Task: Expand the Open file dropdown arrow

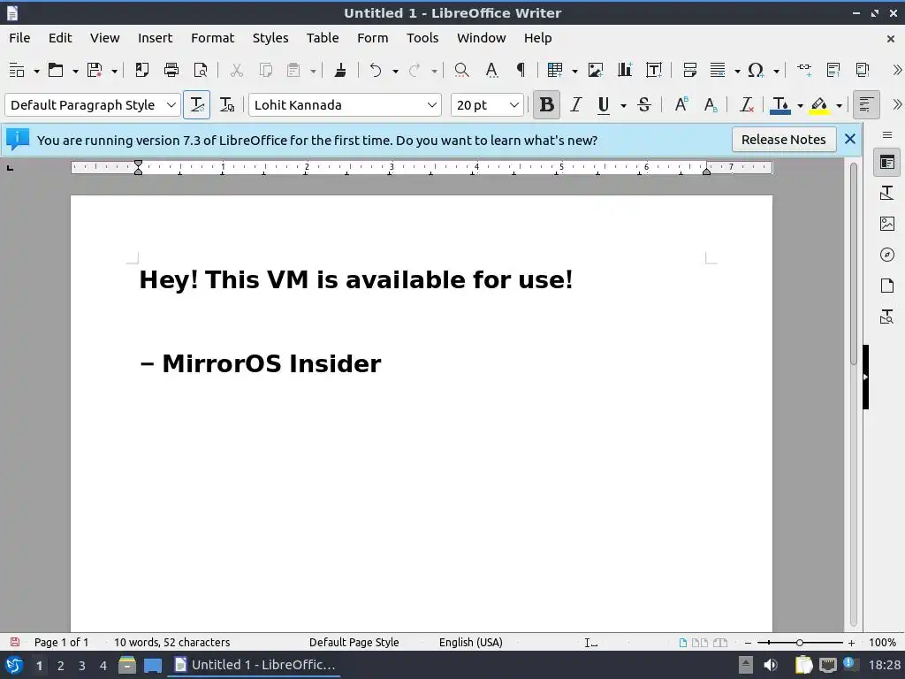Action: (x=75, y=71)
